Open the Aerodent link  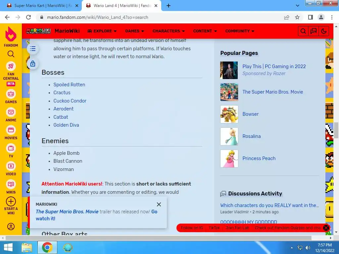click(63, 109)
